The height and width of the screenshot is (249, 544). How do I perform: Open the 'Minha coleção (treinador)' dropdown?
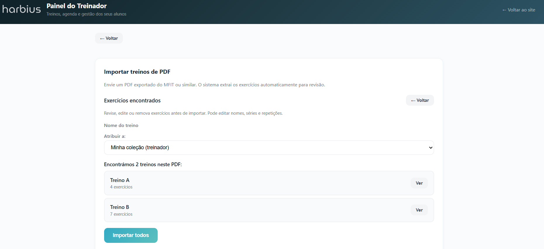pyautogui.click(x=269, y=147)
